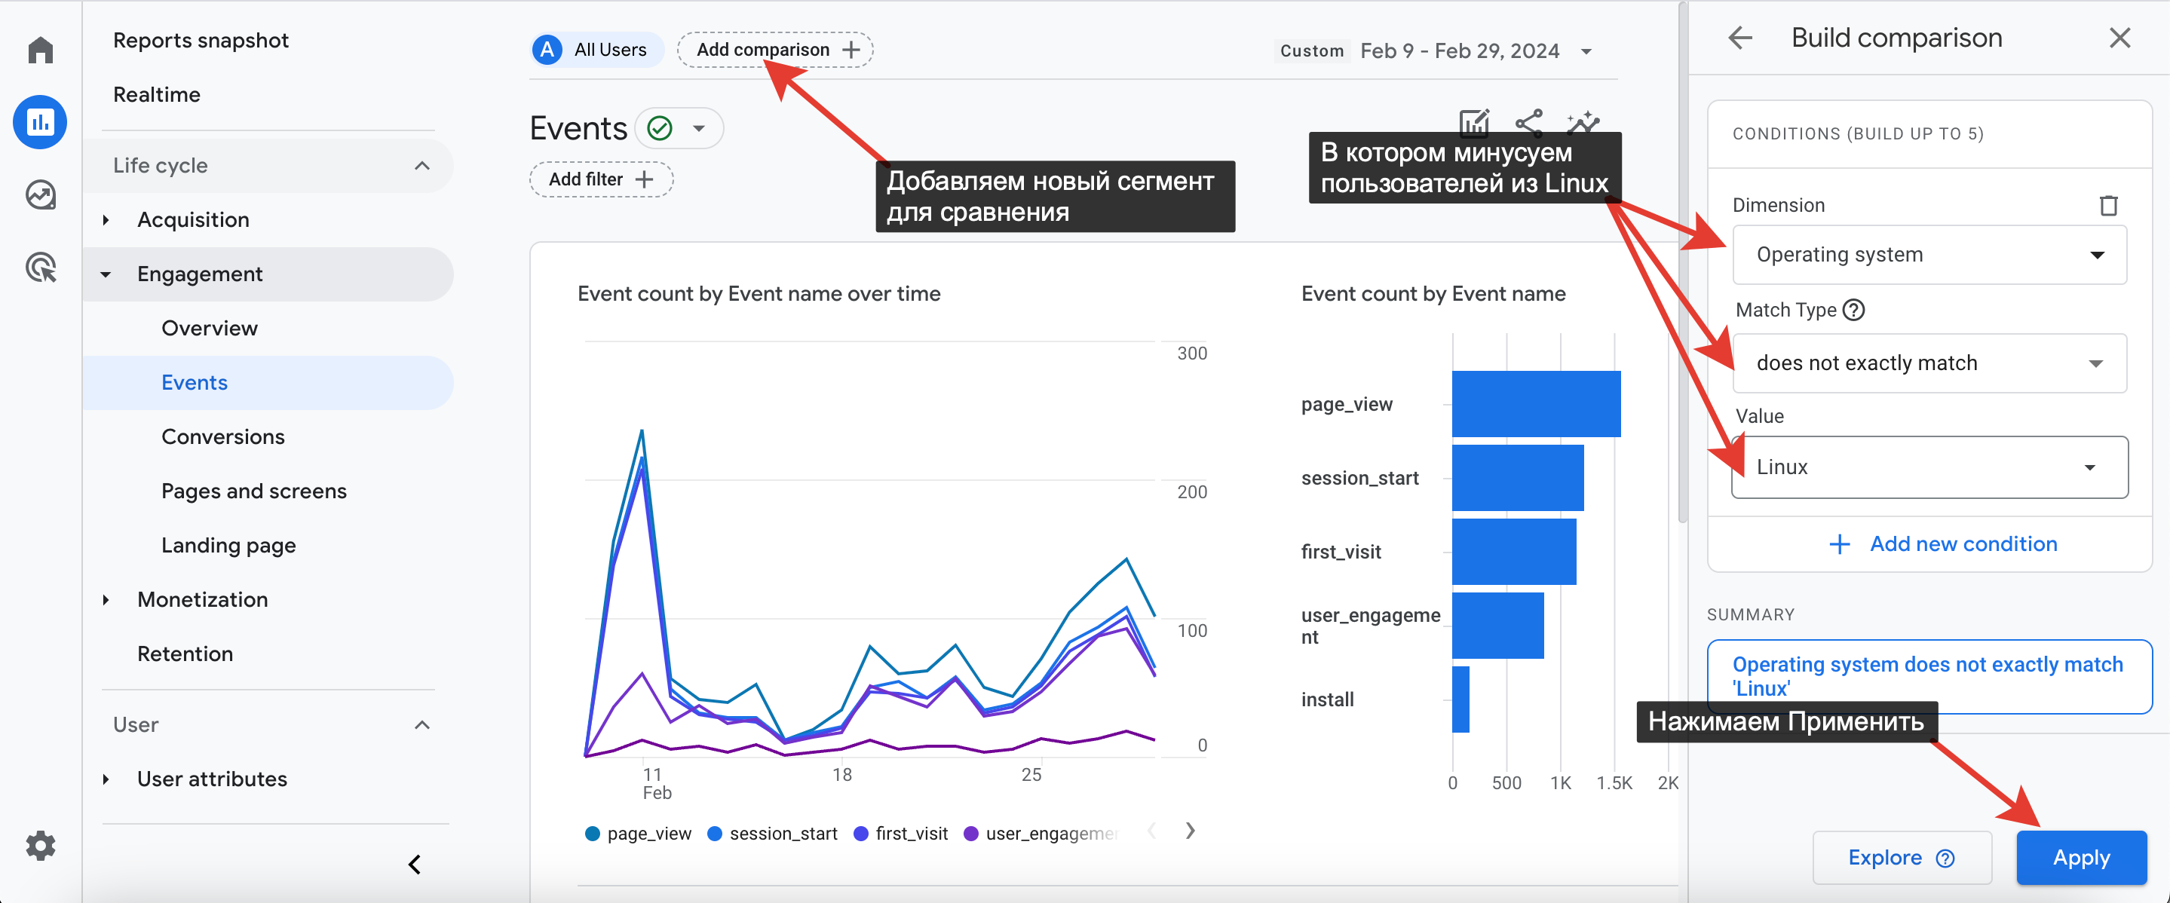Click Match Type help question icon
The height and width of the screenshot is (903, 2170).
[x=1853, y=310]
